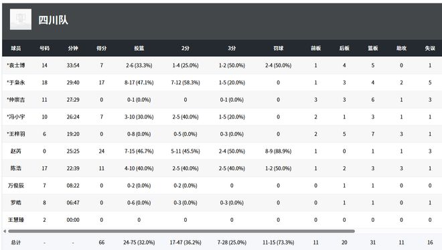Image resolution: width=442 pixels, height=250 pixels.
Task: Click player name 王梓羽
Action: 16,134
